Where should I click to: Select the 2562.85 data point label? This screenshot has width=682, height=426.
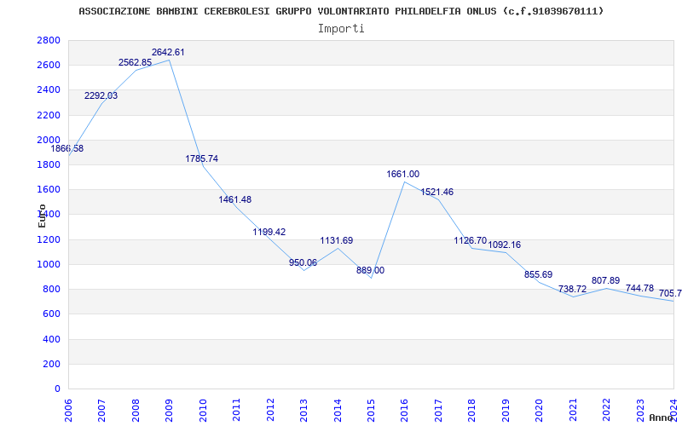[135, 62]
